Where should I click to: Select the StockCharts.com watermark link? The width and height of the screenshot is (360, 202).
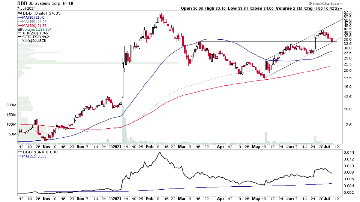(x=327, y=4)
